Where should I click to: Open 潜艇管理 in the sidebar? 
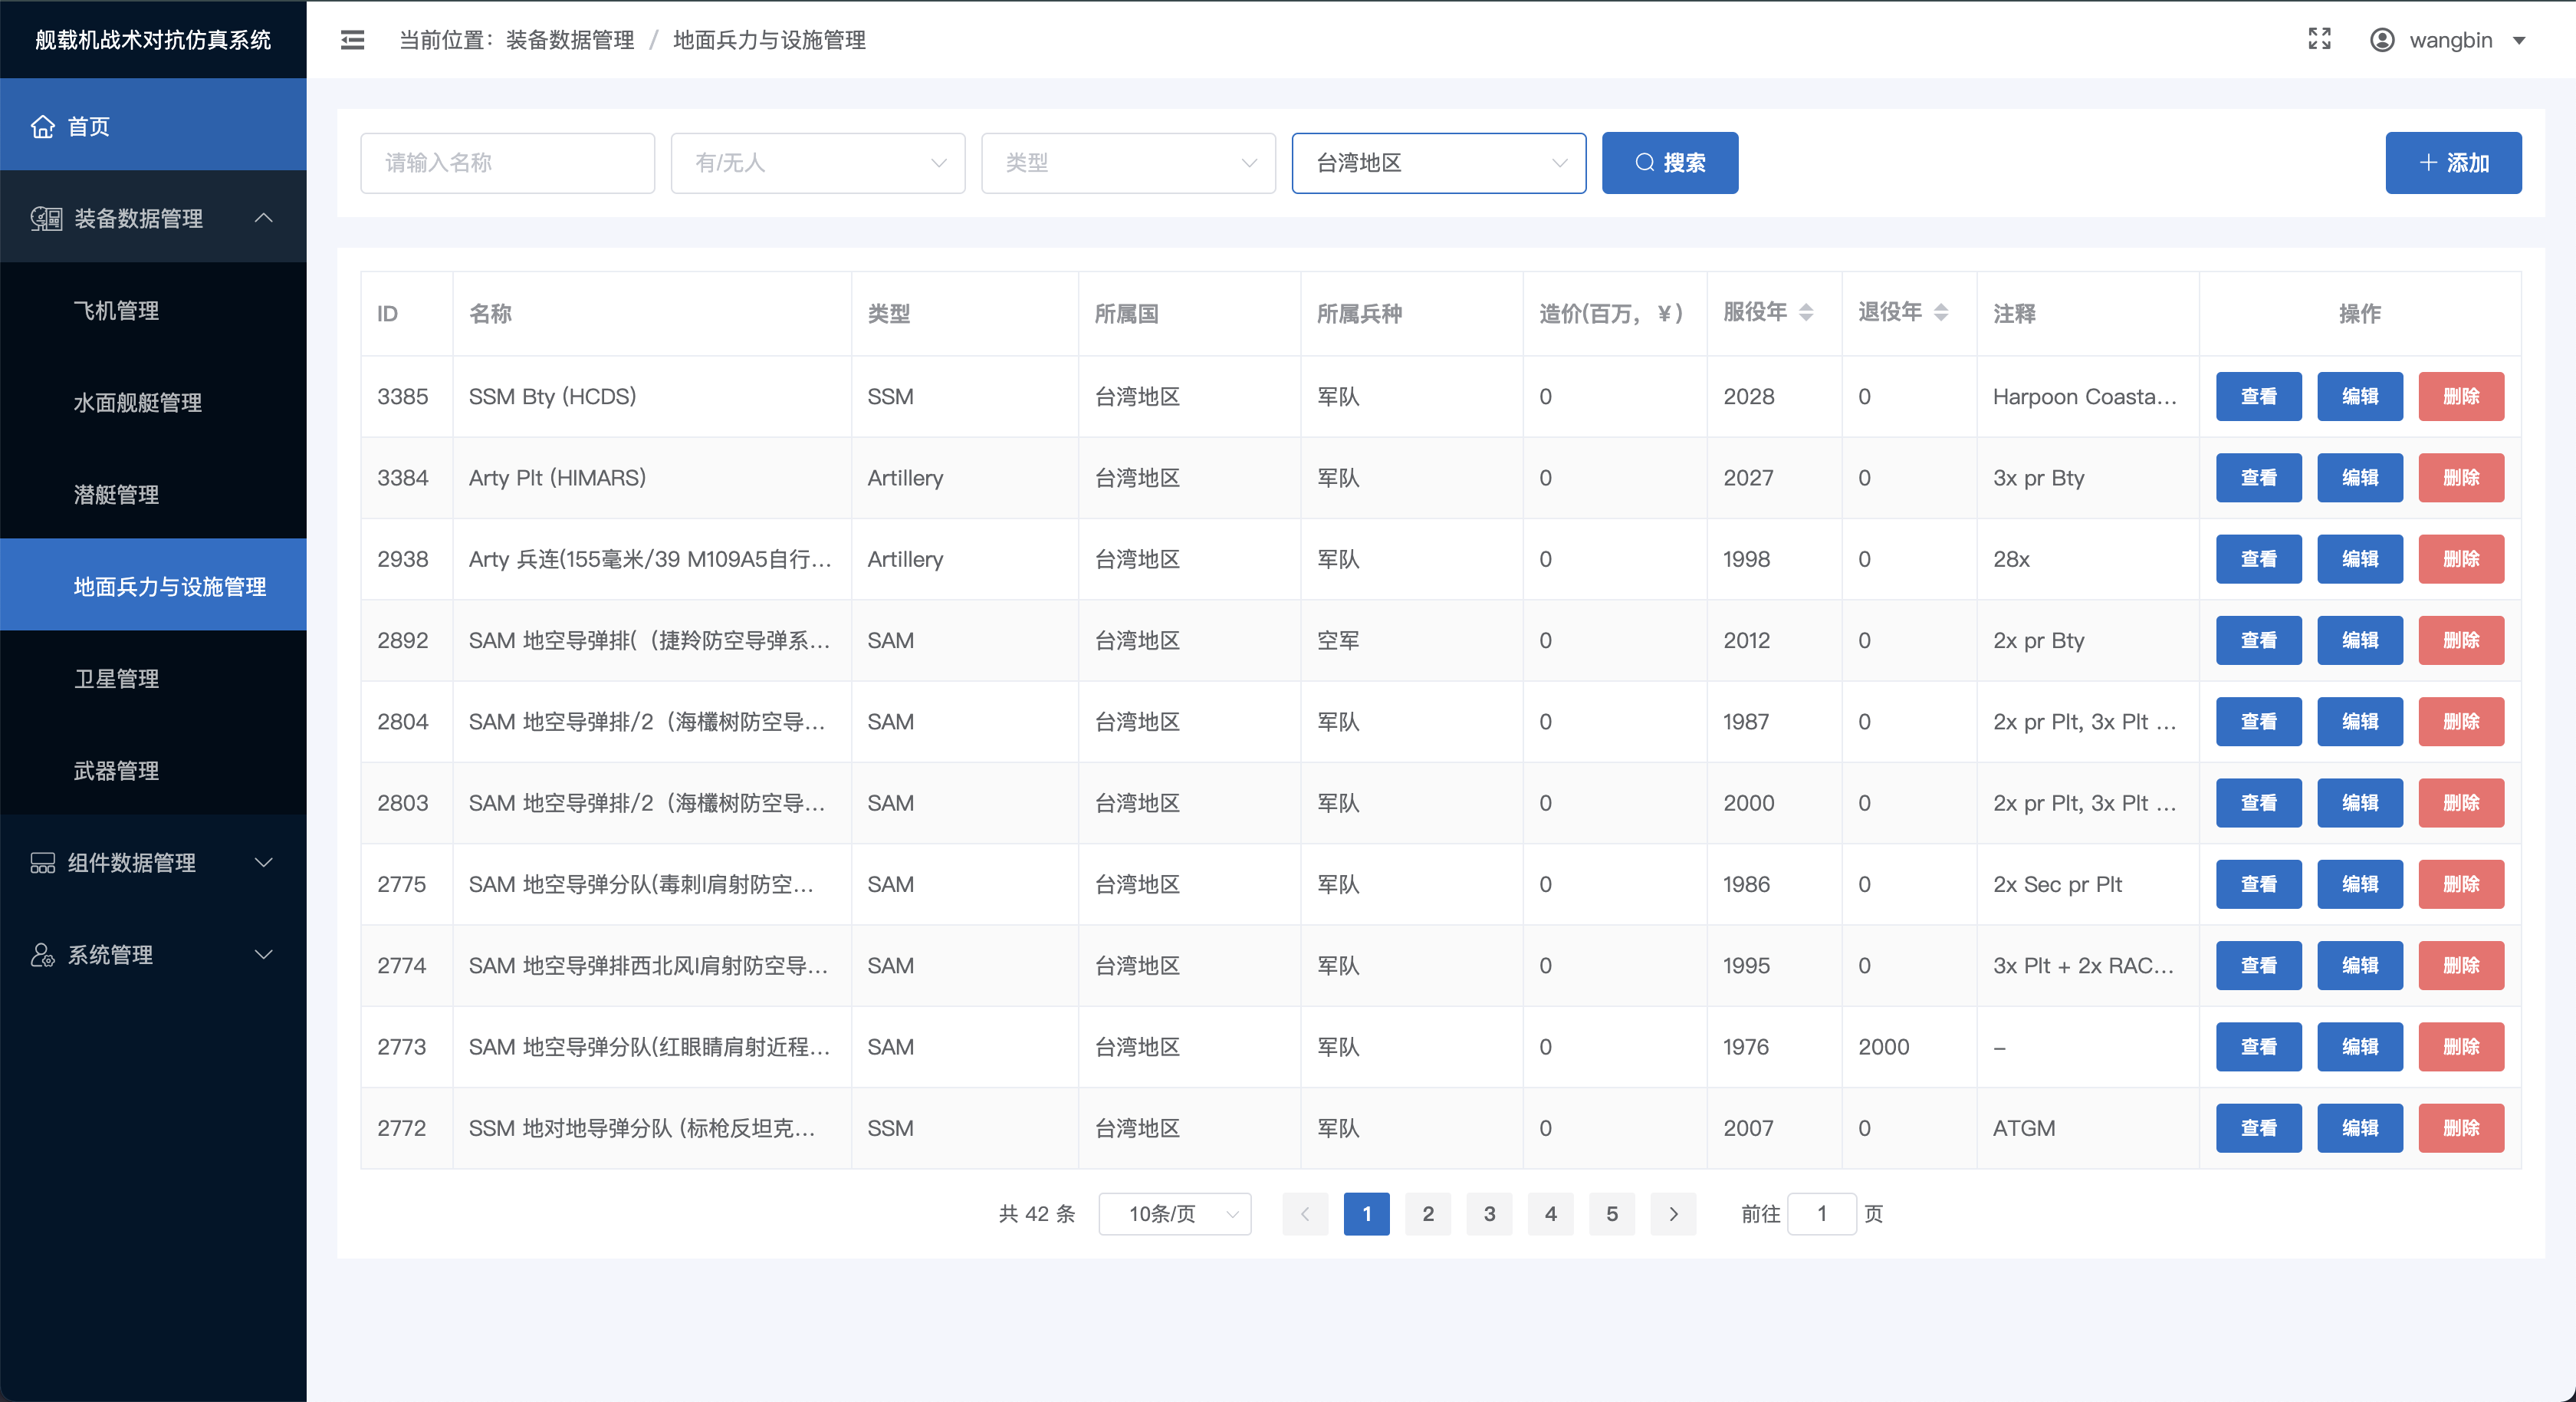click(153, 495)
